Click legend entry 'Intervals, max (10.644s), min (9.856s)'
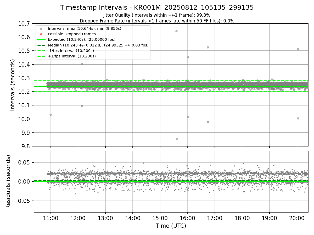 (85, 28)
